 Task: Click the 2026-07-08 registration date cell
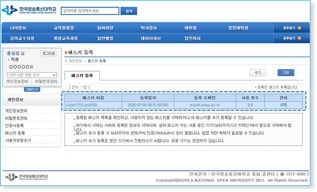pyautogui.click(x=148, y=105)
